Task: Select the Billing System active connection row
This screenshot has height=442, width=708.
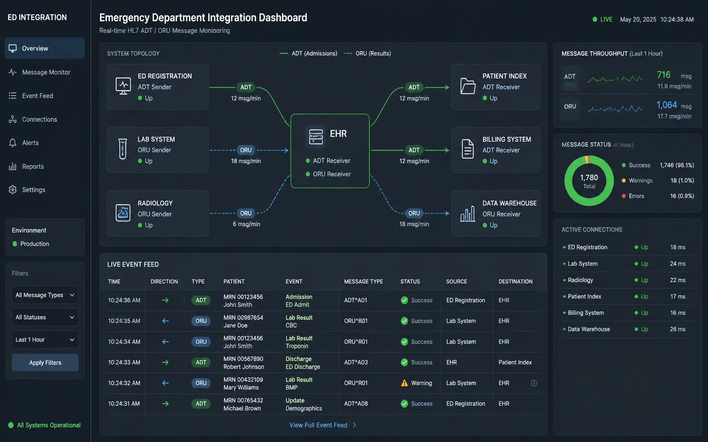Action: pyautogui.click(x=627, y=313)
